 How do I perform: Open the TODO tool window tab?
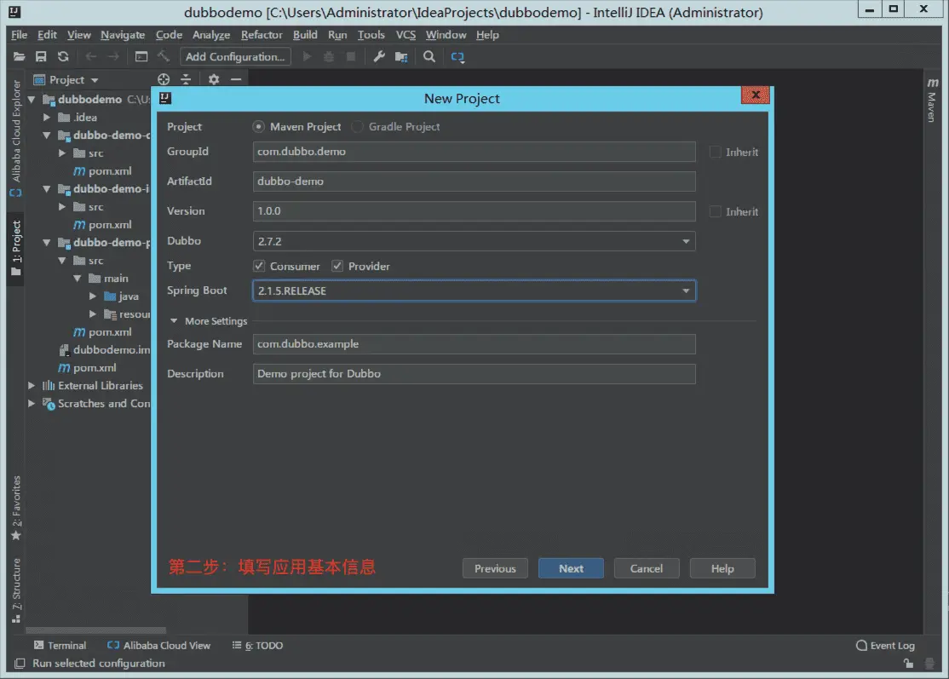258,646
